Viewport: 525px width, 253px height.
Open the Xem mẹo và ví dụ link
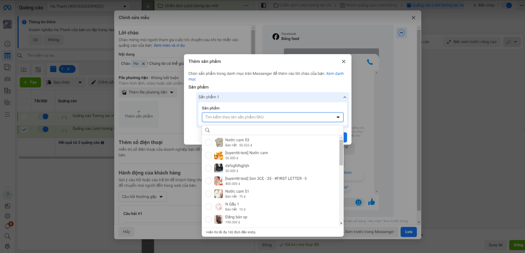pos(169,45)
